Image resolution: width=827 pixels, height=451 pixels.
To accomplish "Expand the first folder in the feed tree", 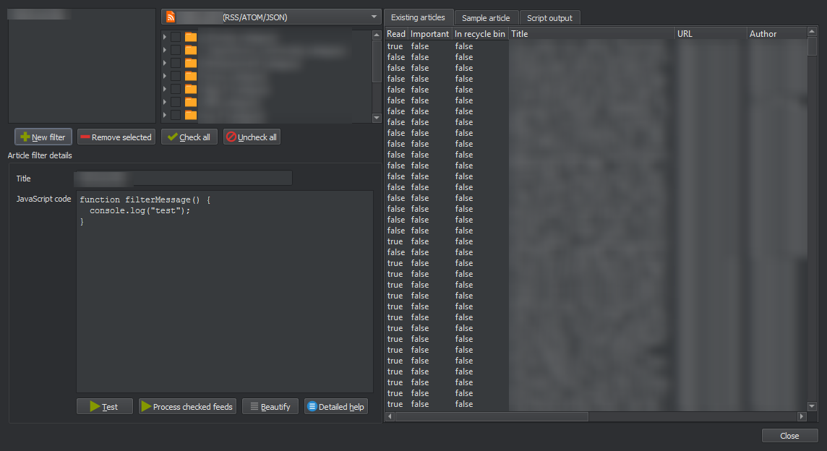I will (165, 37).
